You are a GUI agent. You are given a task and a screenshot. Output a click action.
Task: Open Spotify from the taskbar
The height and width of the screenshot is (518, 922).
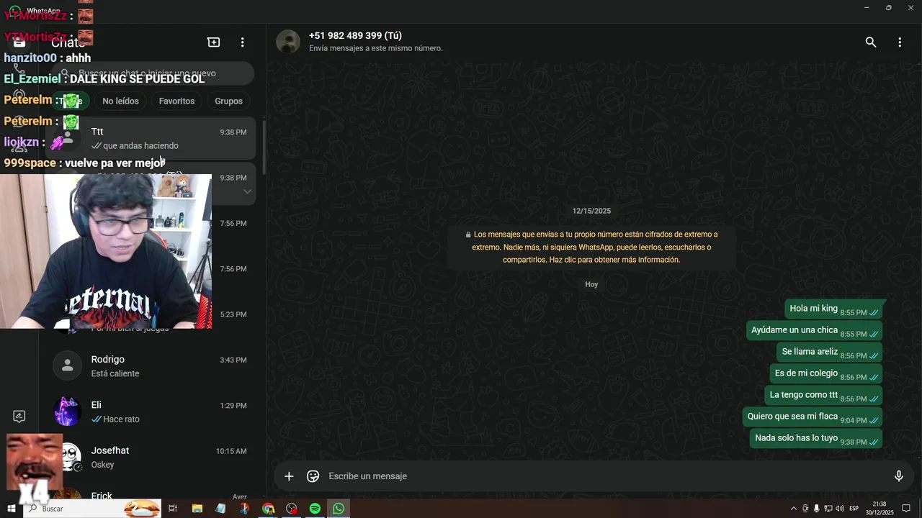(315, 509)
